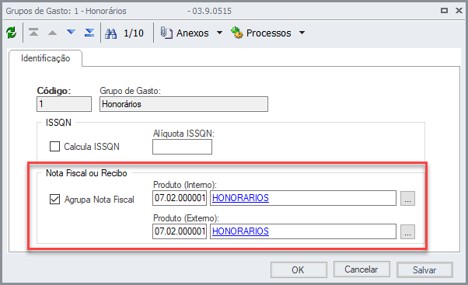Uncheck Agrupa Nota Fiscal checkbox
Viewport: 468px width, 285px height.
(54, 199)
